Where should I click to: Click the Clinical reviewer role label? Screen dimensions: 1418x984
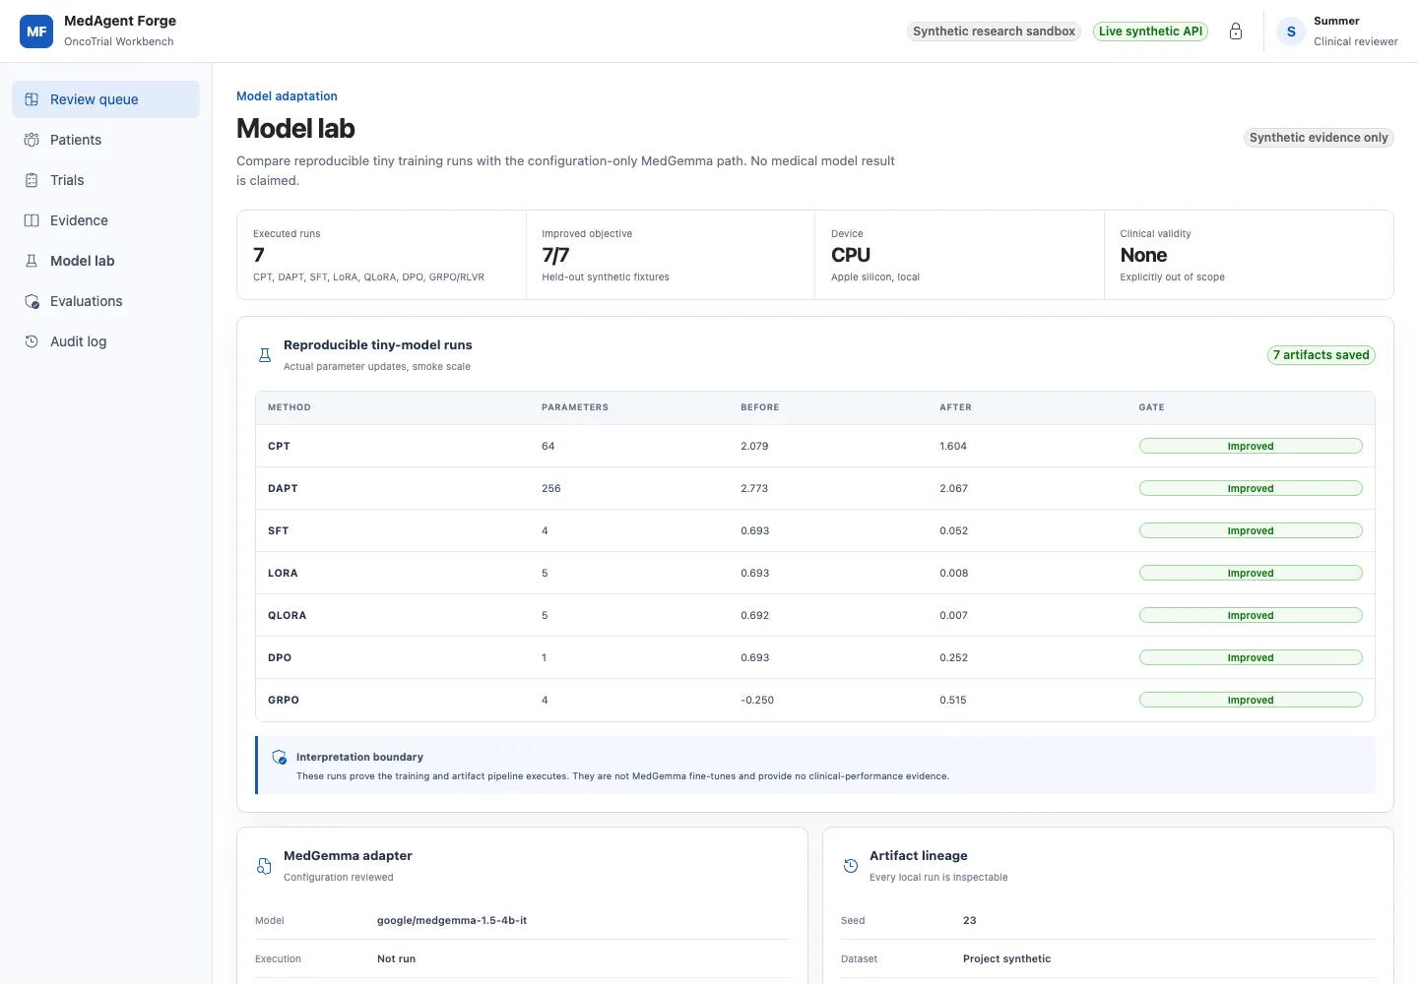(x=1356, y=41)
